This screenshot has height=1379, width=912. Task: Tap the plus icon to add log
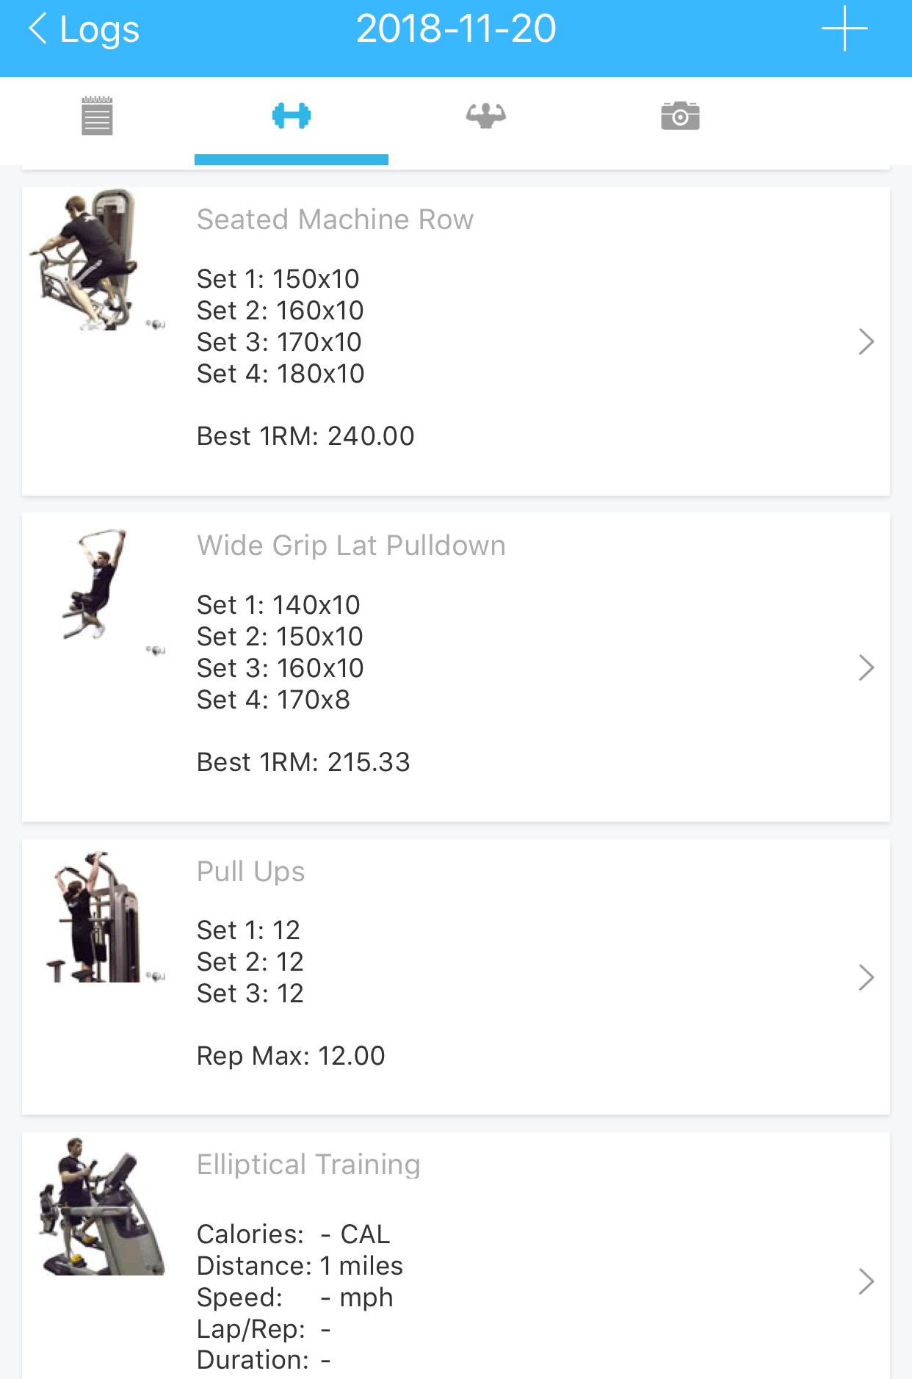844,29
